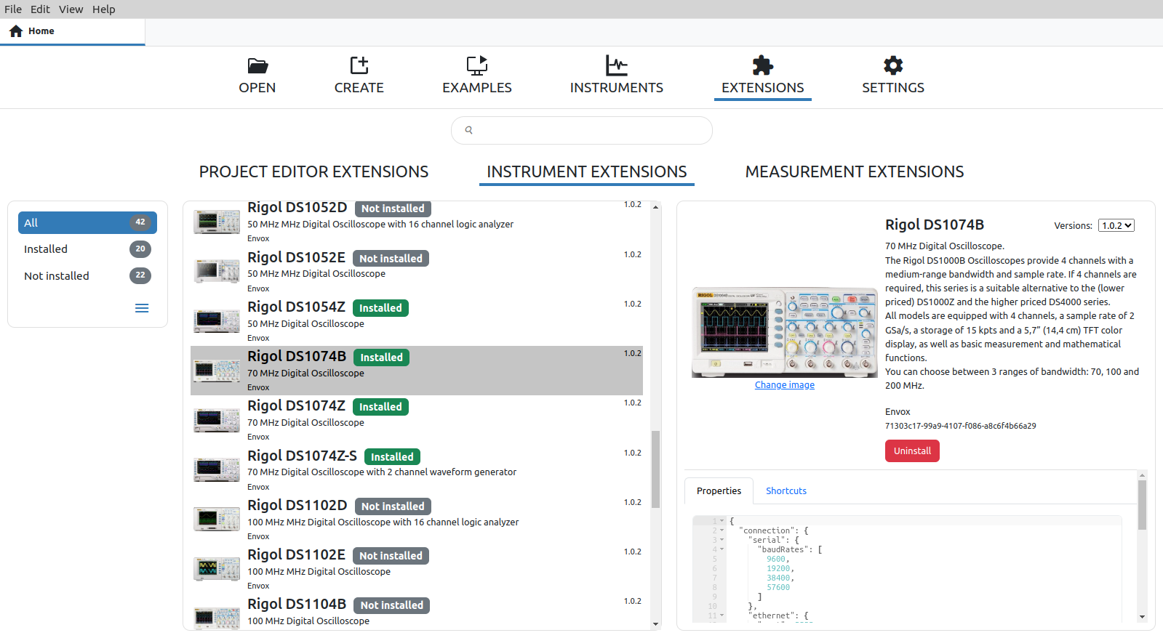
Task: Collapse the baudRates fold arrow
Action: click(x=722, y=549)
